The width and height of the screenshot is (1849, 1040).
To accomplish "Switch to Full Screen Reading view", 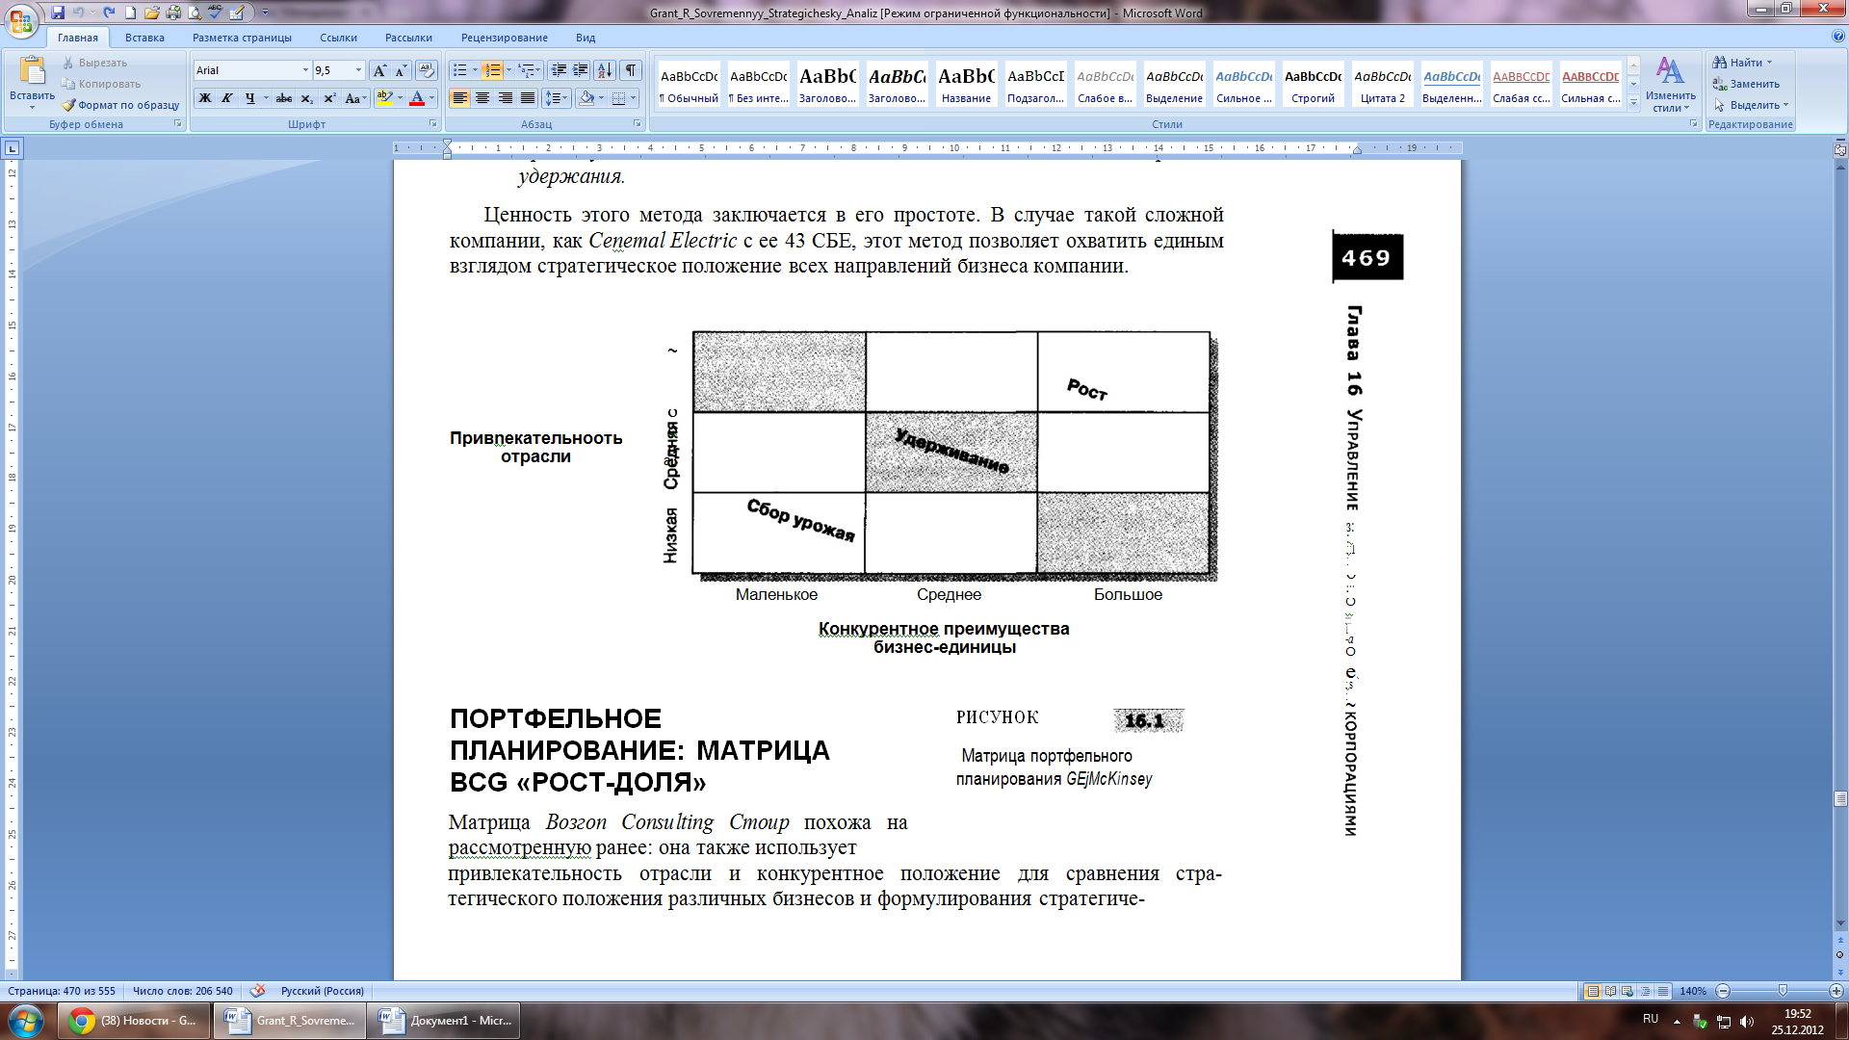I will tap(1611, 991).
